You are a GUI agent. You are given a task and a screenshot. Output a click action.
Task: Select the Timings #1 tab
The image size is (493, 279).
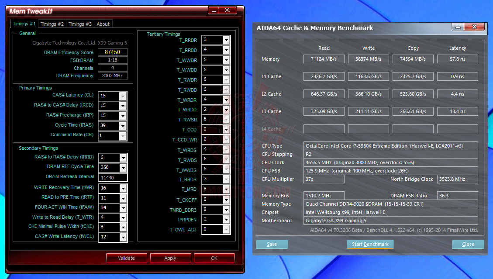point(24,24)
